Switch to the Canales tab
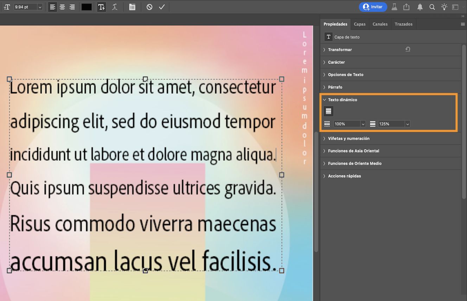Image resolution: width=467 pixels, height=301 pixels. (380, 24)
